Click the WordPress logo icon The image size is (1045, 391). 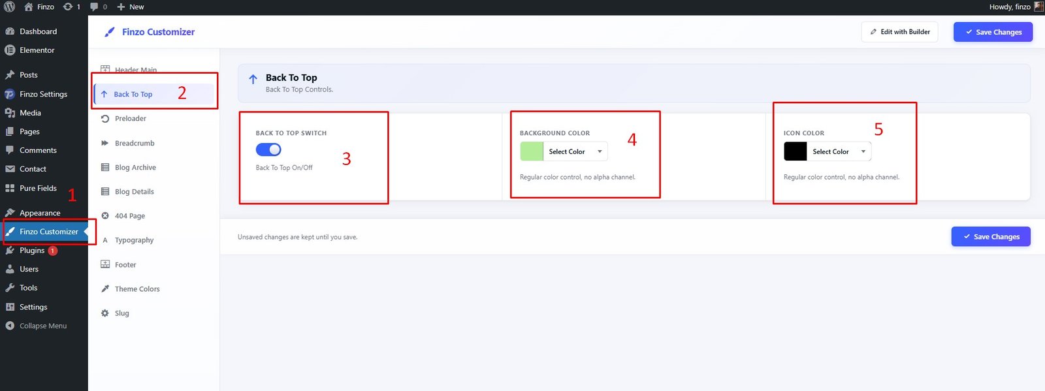(x=9, y=7)
